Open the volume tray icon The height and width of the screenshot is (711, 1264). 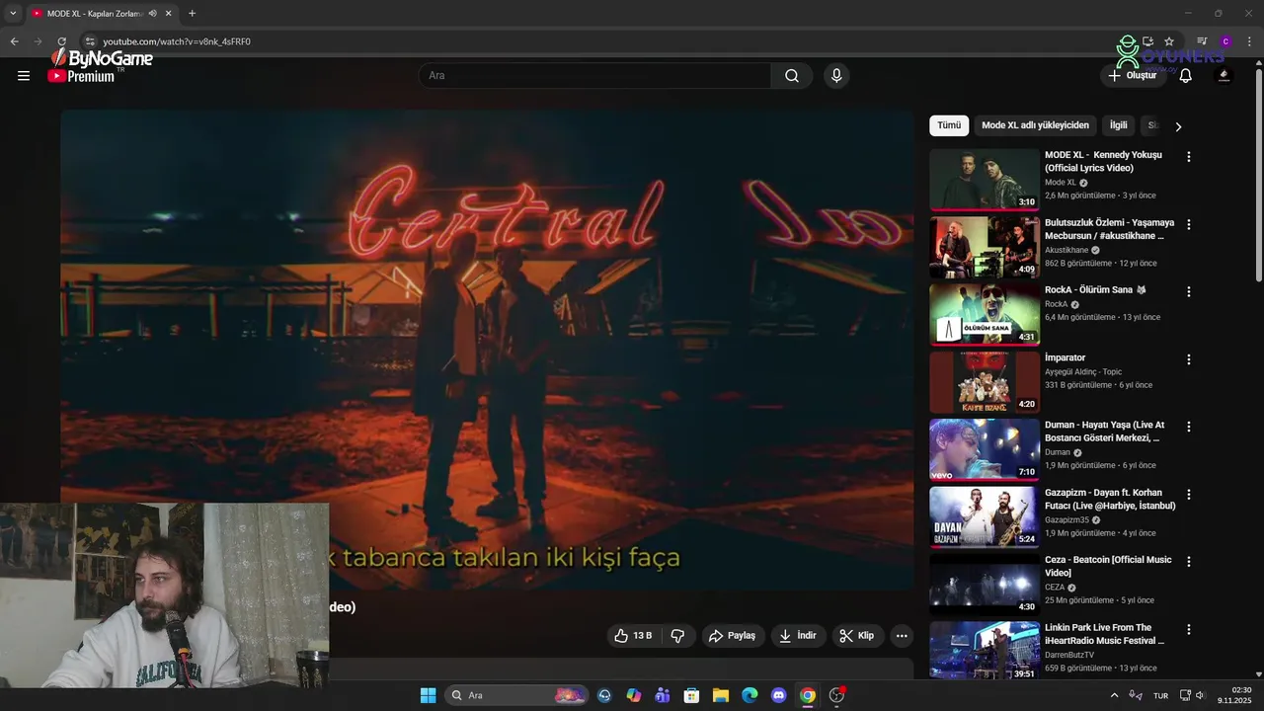coord(1200,695)
